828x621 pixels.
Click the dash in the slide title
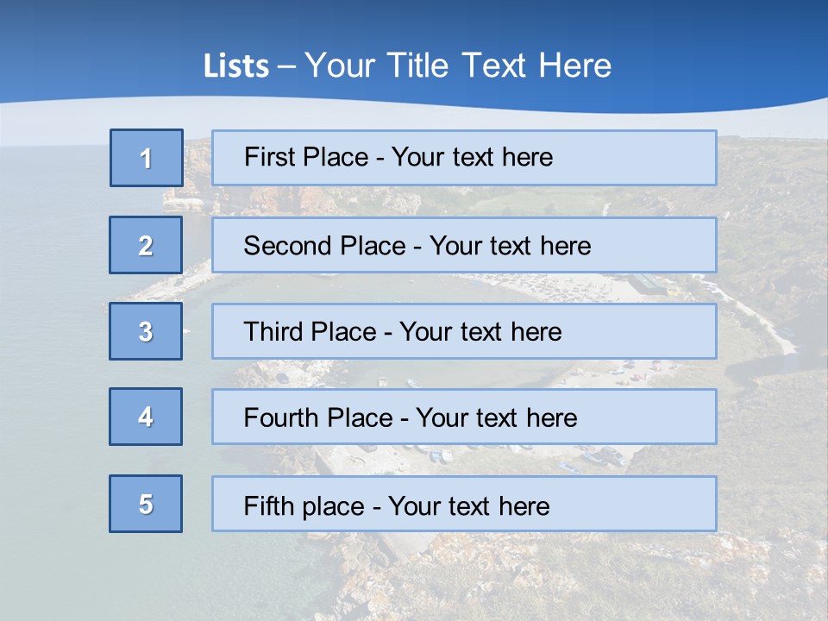click(286, 66)
